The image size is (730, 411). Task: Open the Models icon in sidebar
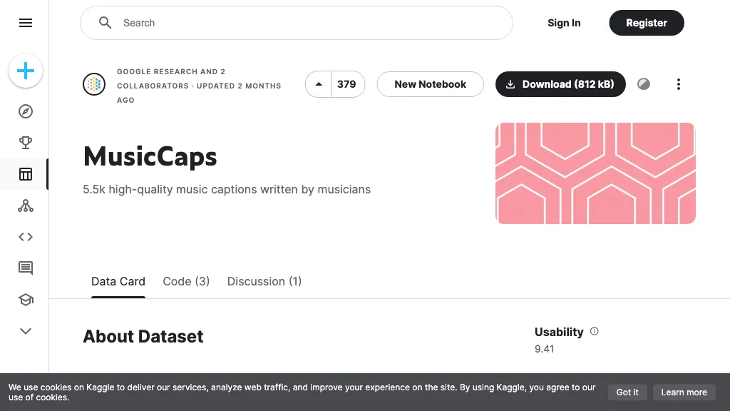click(x=26, y=205)
